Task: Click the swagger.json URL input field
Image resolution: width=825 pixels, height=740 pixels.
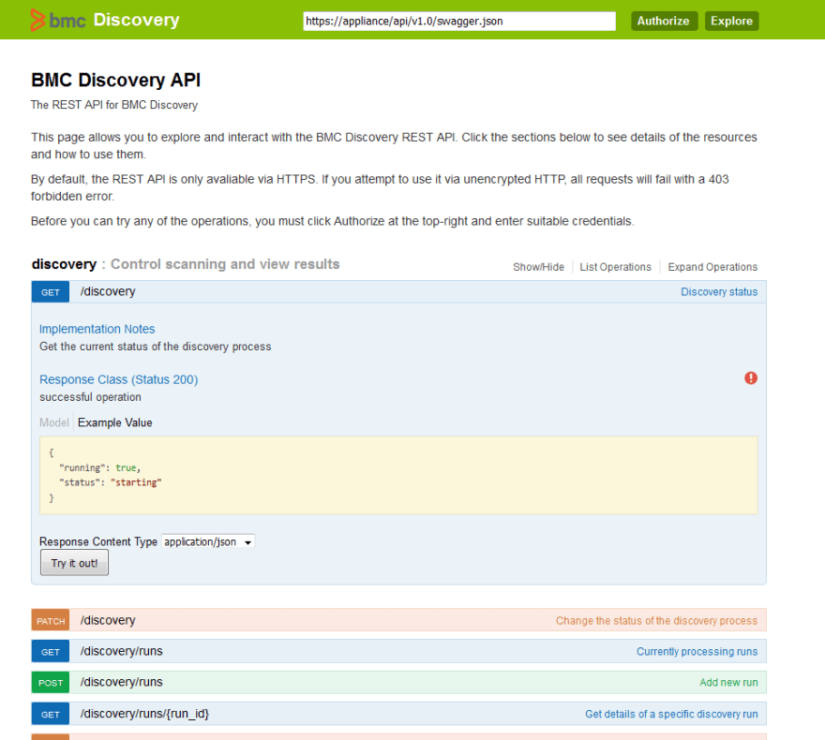Action: pyautogui.click(x=459, y=21)
